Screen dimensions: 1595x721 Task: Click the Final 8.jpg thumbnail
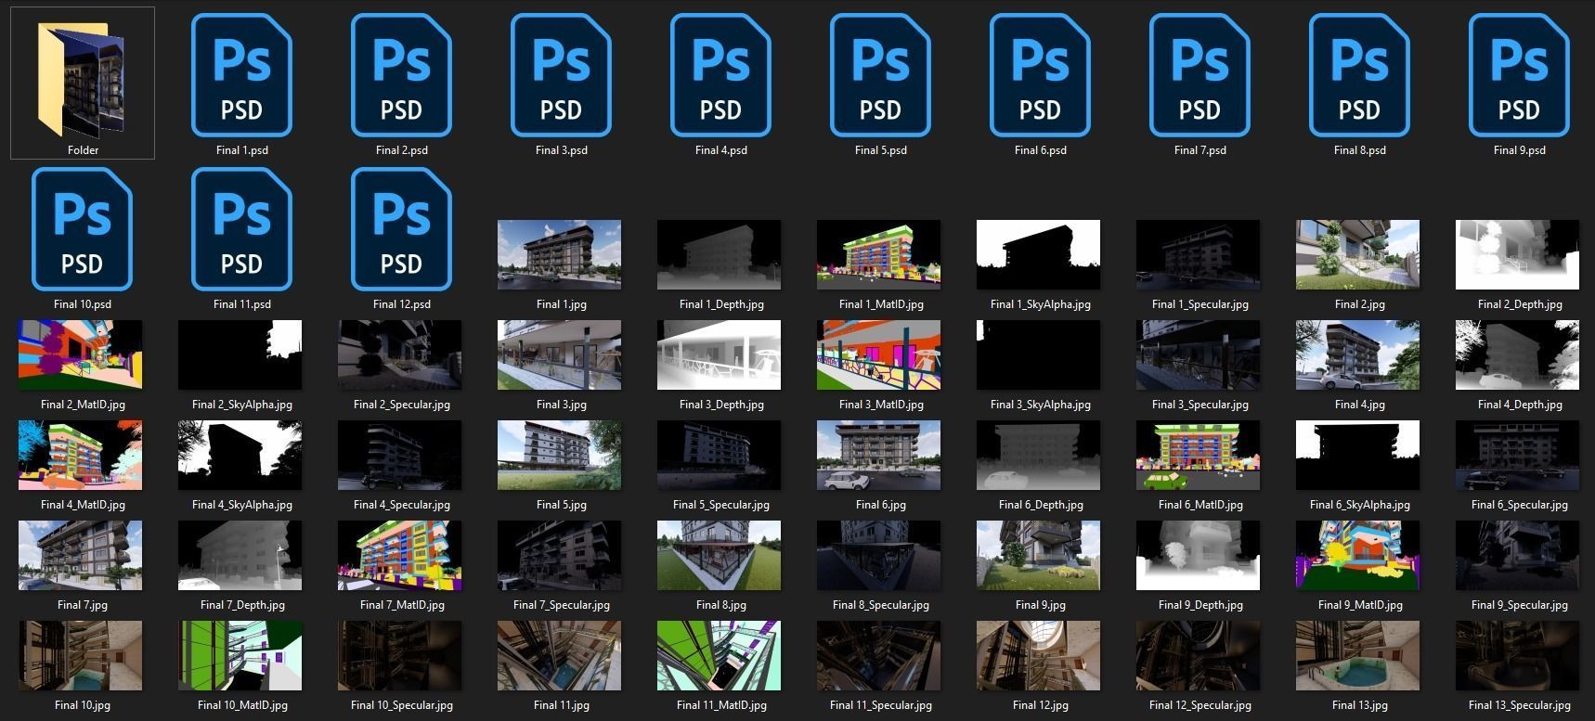pyautogui.click(x=720, y=556)
